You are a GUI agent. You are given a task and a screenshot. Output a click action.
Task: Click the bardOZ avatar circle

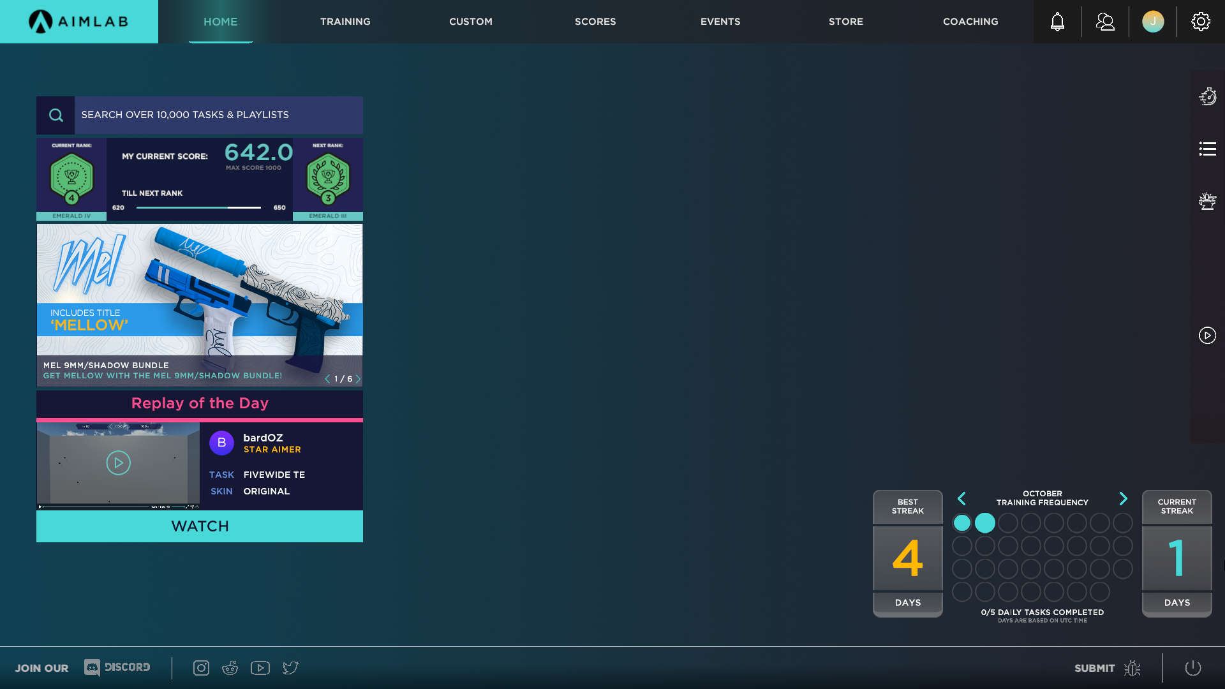click(x=221, y=442)
